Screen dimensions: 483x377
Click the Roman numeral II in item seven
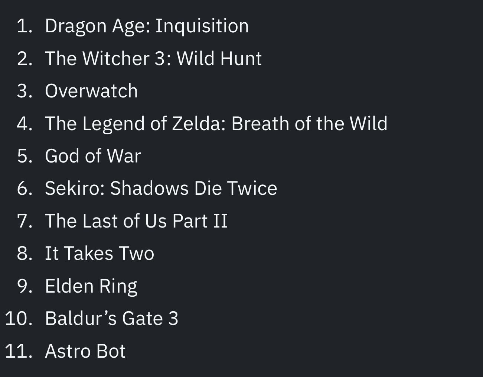(x=221, y=221)
